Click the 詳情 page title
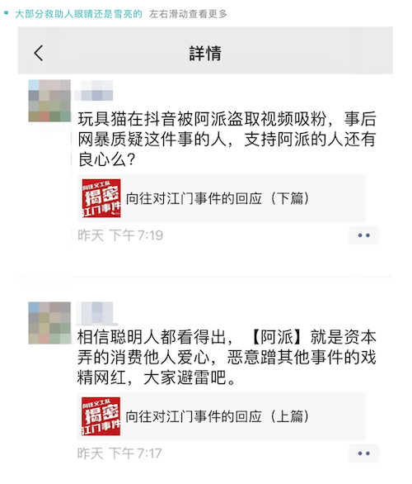The height and width of the screenshot is (484, 412). click(x=205, y=53)
